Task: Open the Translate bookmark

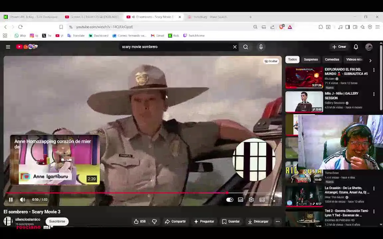Action: click(x=76, y=36)
